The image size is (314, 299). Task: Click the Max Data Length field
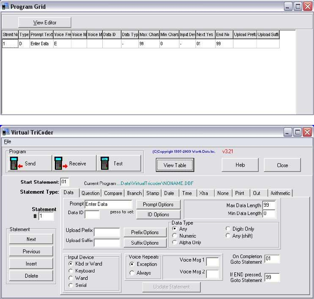269,205
